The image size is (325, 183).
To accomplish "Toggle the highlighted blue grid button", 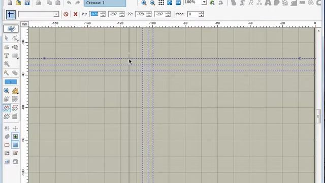I will 15,145.
